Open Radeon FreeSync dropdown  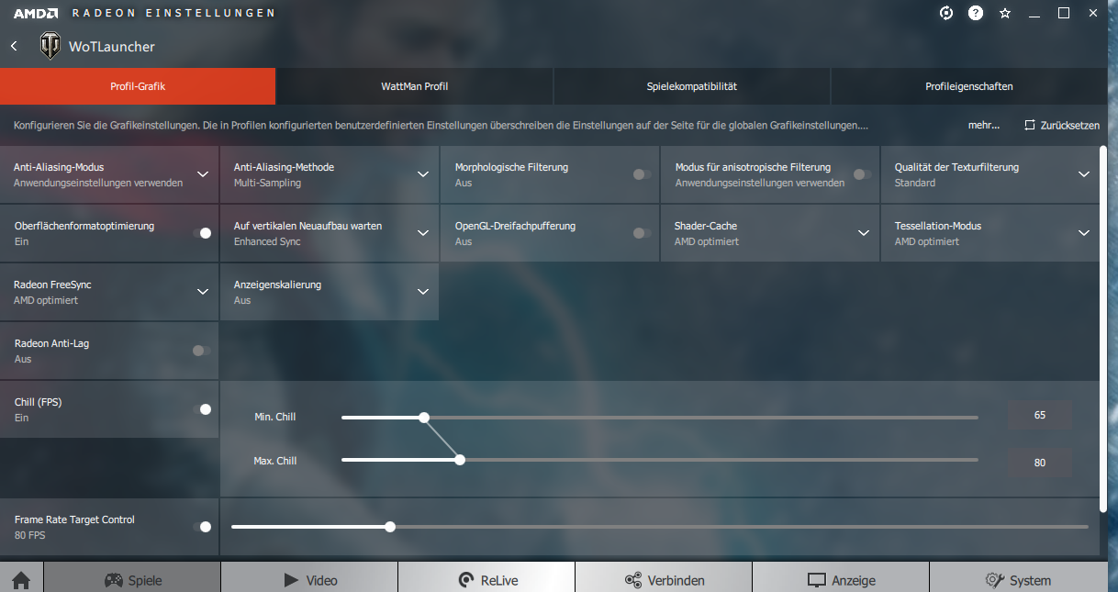pos(203,292)
